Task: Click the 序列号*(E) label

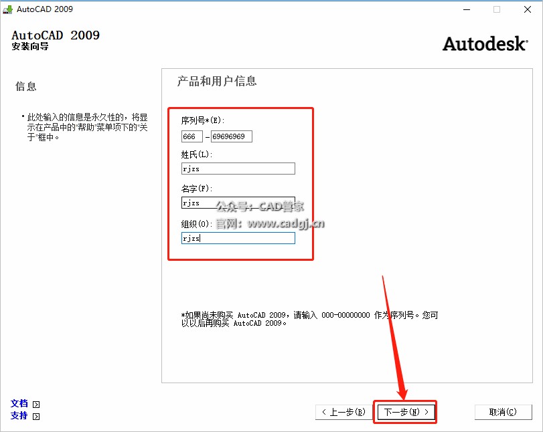Action: (203, 120)
